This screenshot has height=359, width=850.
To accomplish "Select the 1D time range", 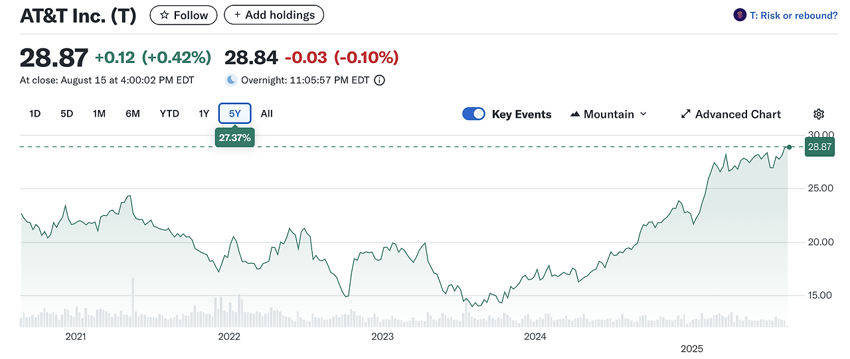I will 35,113.
